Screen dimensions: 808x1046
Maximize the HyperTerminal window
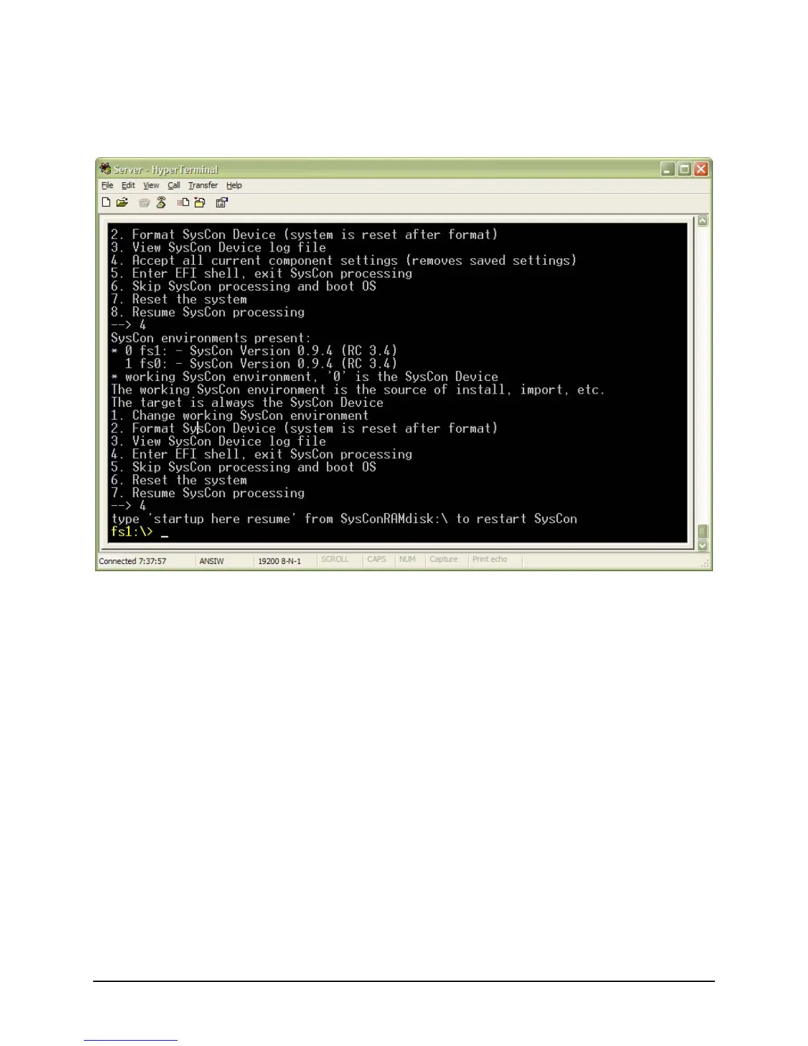685,169
